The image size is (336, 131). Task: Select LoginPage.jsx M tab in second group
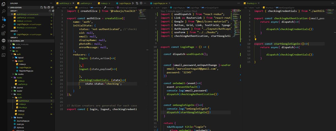click(x=160, y=3)
